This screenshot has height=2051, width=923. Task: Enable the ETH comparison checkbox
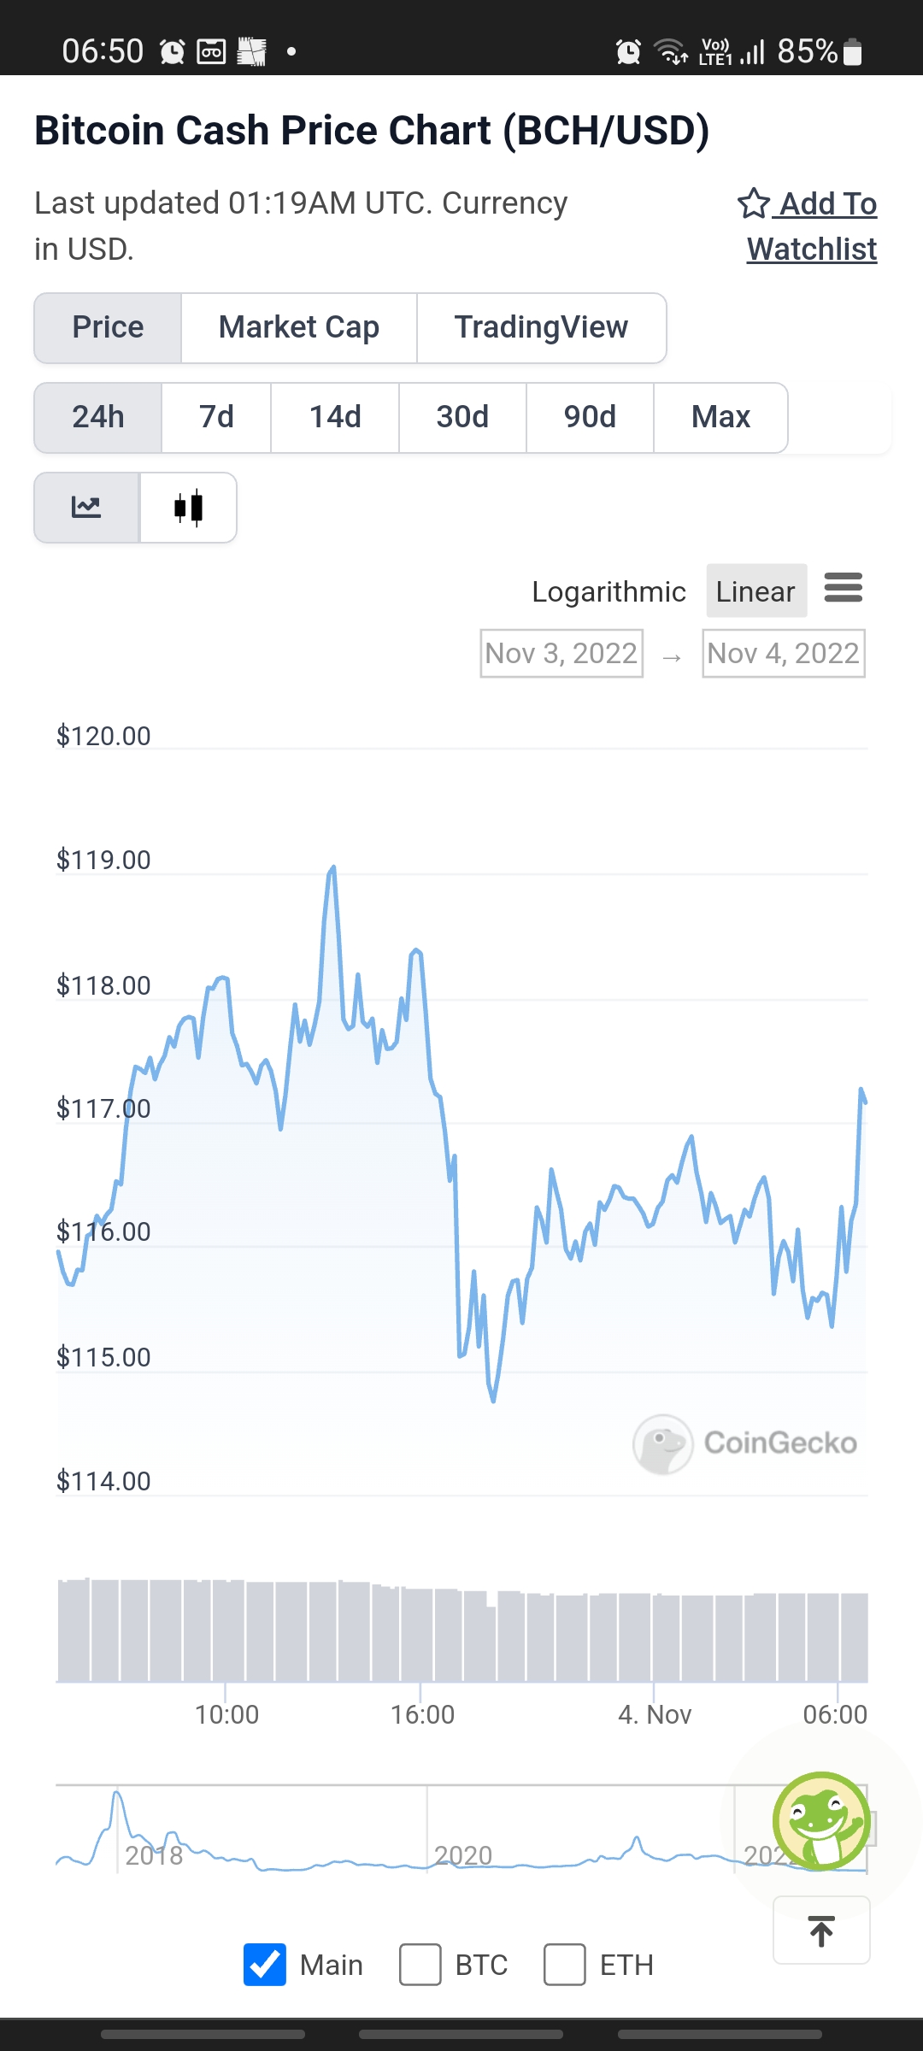click(x=565, y=1965)
